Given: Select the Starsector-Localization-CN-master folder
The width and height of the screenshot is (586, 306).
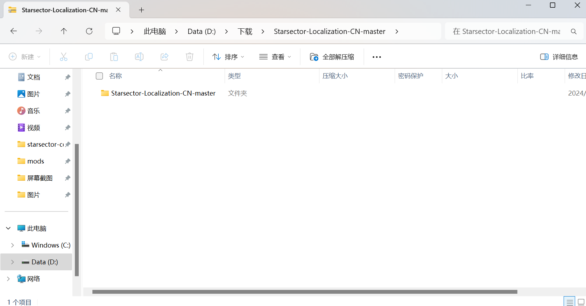Looking at the screenshot, I should pyautogui.click(x=163, y=93).
